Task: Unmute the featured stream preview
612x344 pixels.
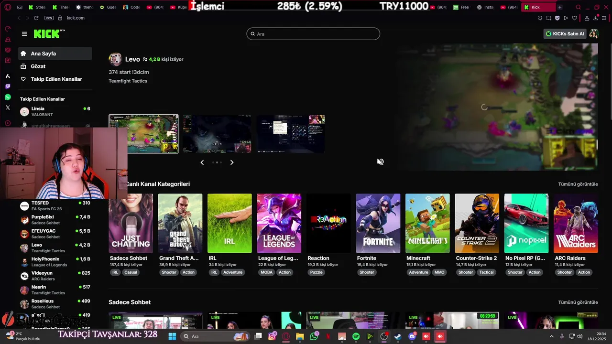Action: point(380,161)
